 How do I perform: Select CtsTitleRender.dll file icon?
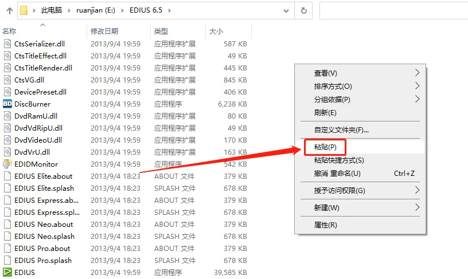[x=7, y=68]
